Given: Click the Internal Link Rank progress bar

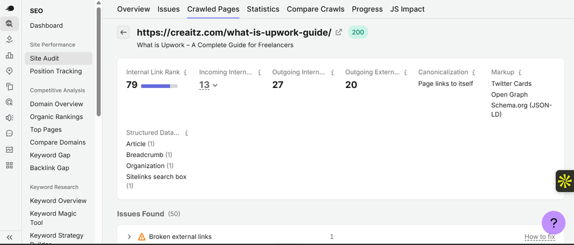Looking at the screenshot, I should click(159, 86).
